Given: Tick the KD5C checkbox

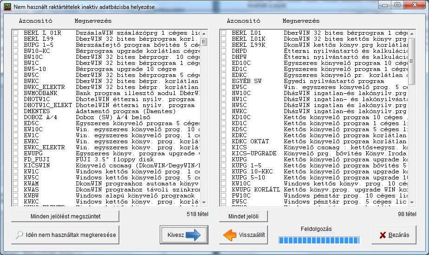Looking at the screenshot, I should coord(224,129).
